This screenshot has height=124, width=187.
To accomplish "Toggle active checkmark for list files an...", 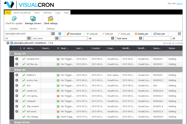I will click(24, 64).
